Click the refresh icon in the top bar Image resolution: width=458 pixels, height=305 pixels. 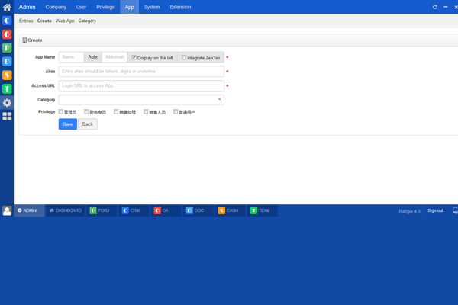(435, 7)
